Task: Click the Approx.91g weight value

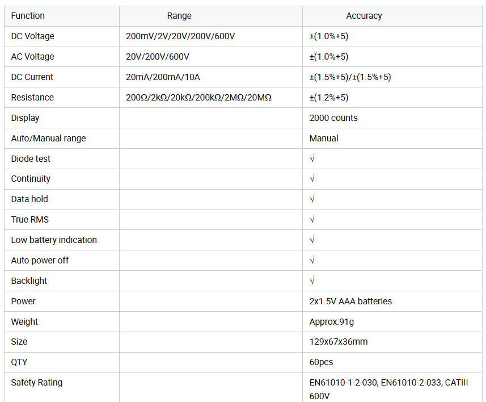Action: [332, 321]
